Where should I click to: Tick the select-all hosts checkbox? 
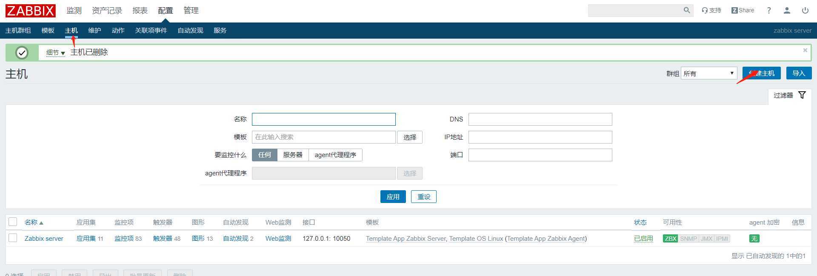(13, 222)
